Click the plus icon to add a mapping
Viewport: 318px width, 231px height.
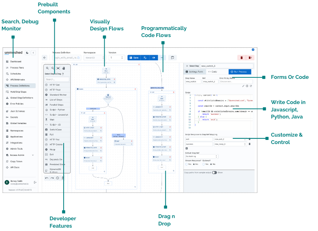[x=187, y=148]
